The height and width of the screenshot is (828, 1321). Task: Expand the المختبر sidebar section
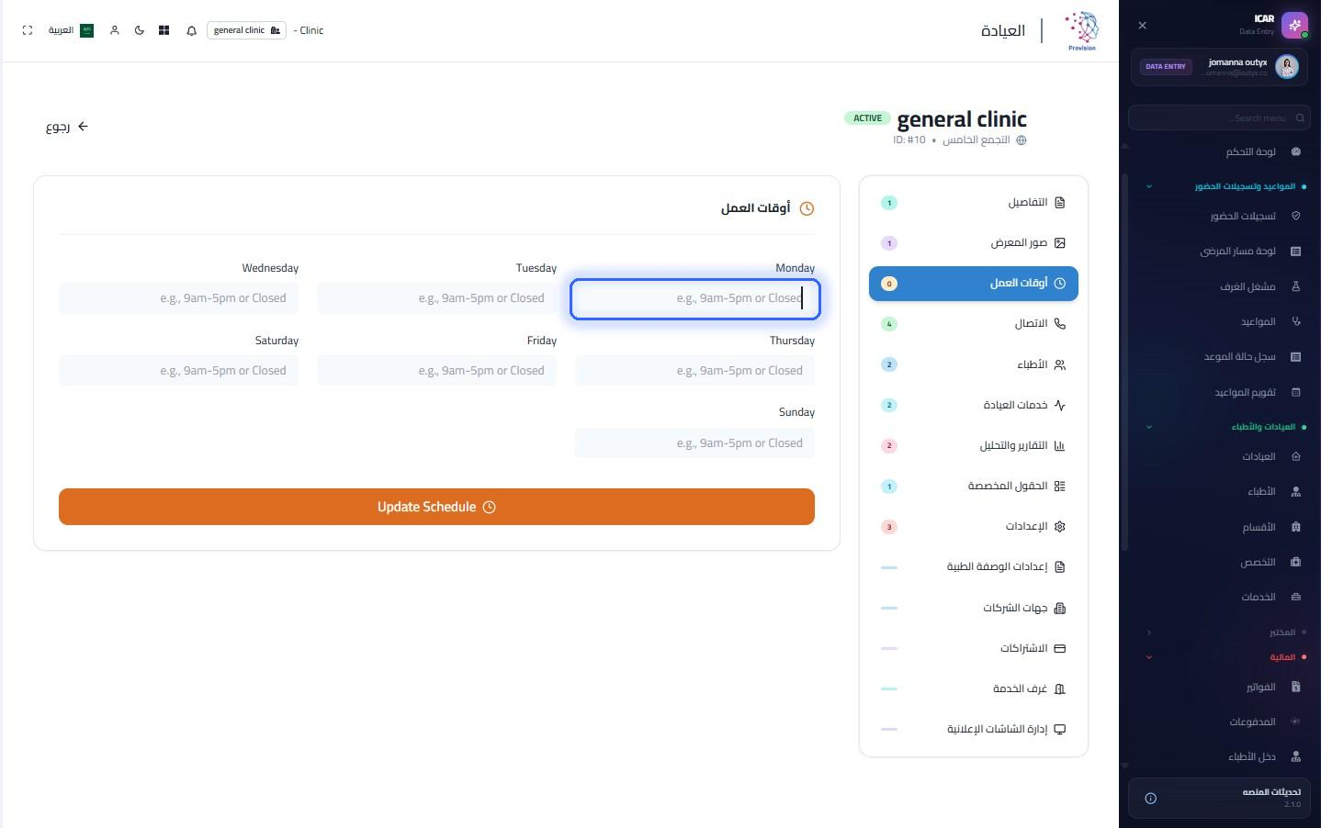click(x=1149, y=632)
